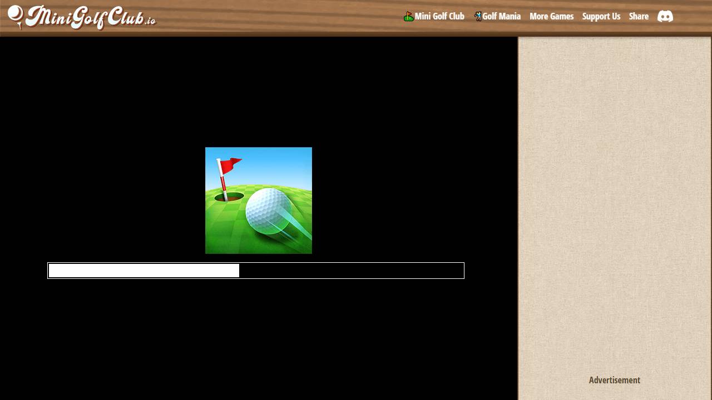Click the game loading progress bar
Viewport: 712px width, 400px height.
click(256, 271)
